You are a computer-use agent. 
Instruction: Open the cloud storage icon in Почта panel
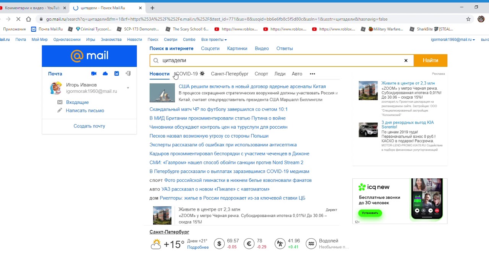click(x=105, y=74)
